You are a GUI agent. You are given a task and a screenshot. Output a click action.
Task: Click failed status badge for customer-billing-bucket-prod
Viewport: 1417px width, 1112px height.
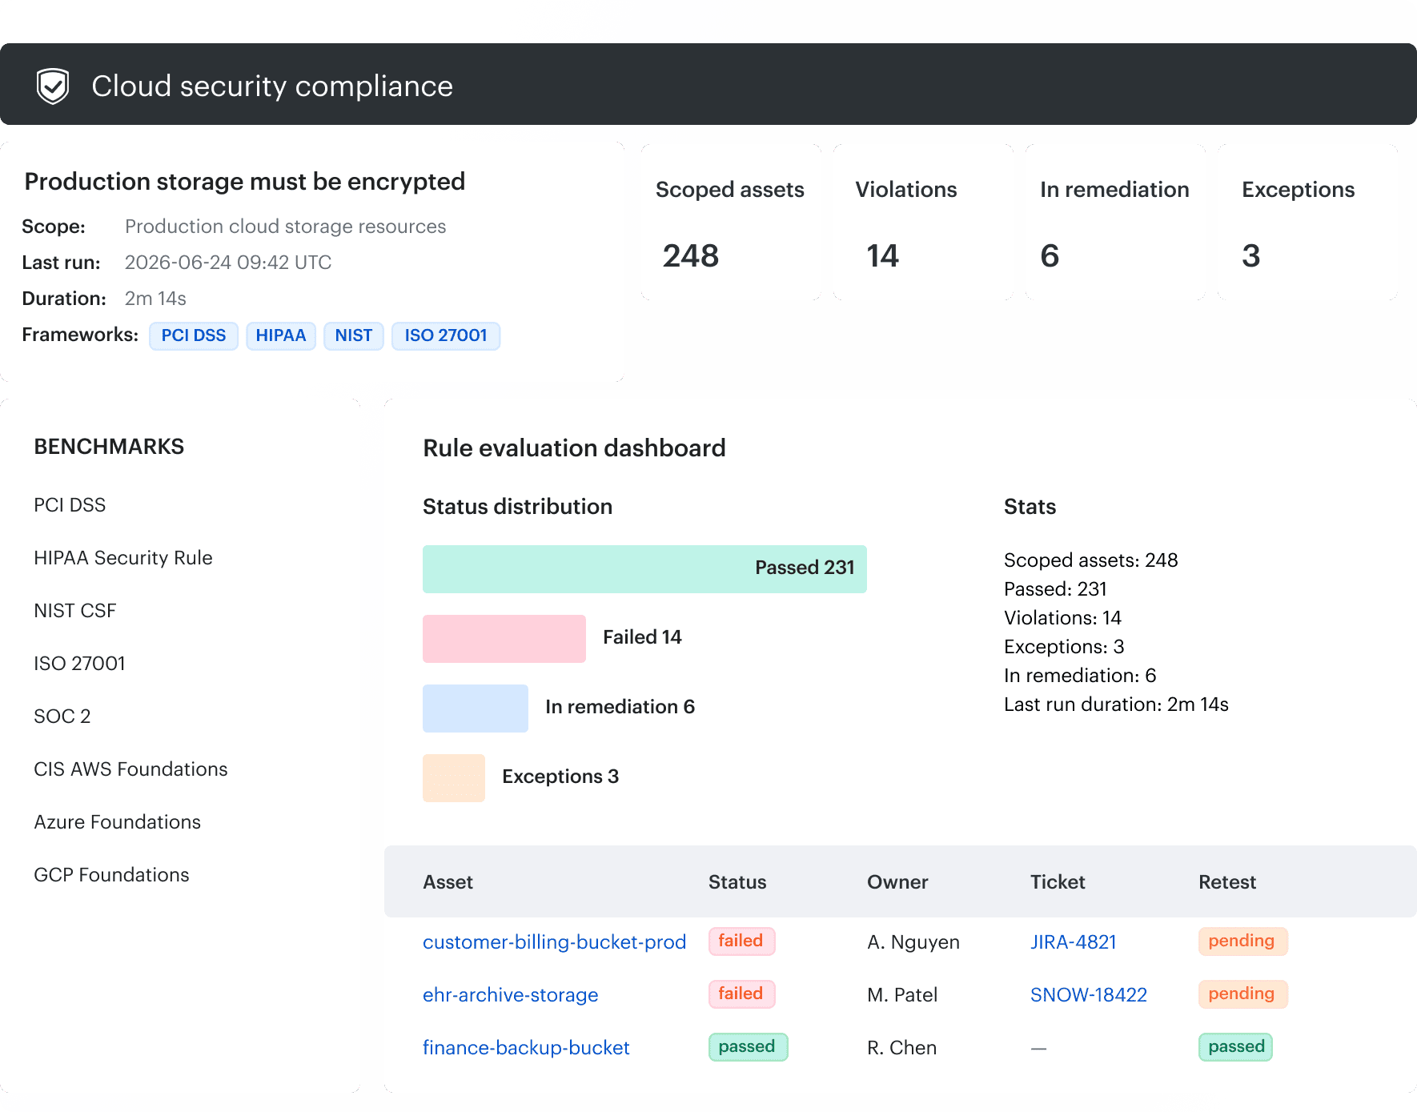click(x=741, y=941)
